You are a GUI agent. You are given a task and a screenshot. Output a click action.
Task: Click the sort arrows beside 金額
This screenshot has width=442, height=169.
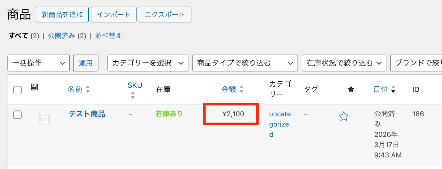pos(241,89)
